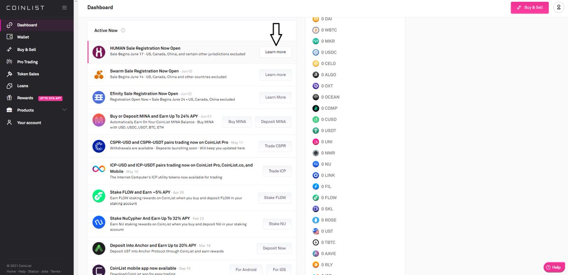Image resolution: width=568 pixels, height=275 pixels.
Task: Open Buy & Sell in the sidebar
Action: click(x=27, y=50)
